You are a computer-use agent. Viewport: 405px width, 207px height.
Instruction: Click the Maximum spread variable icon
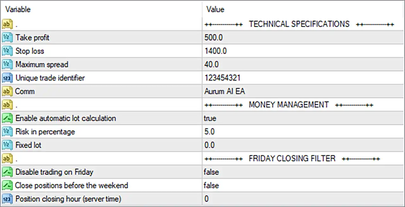pos(7,64)
